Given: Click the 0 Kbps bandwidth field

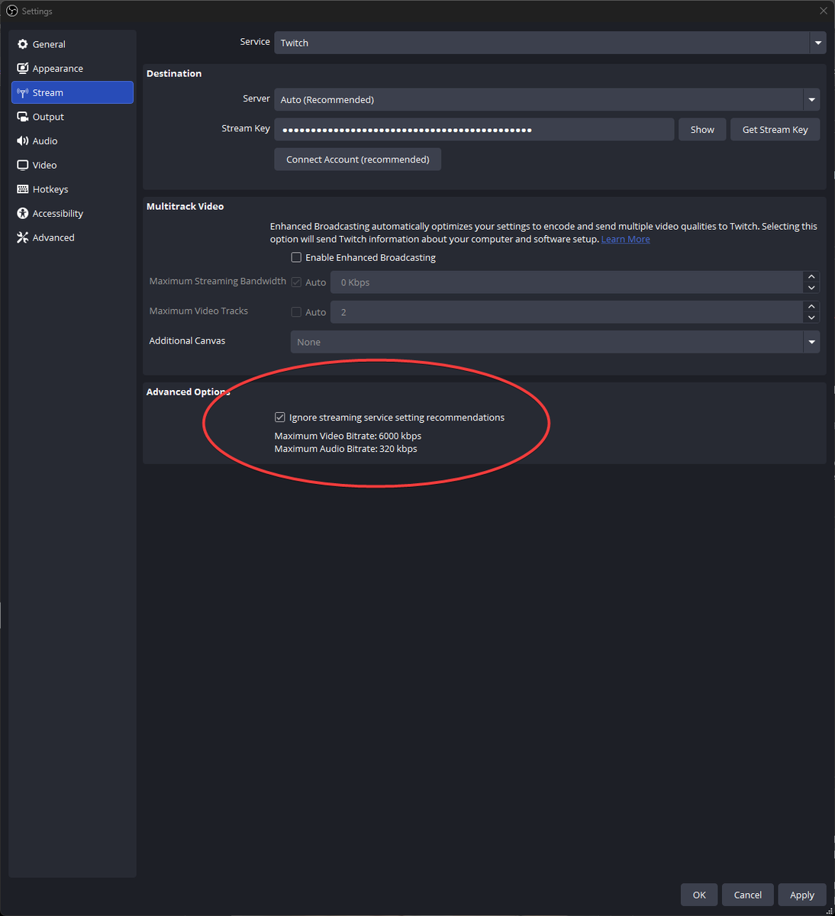Looking at the screenshot, I should 566,282.
